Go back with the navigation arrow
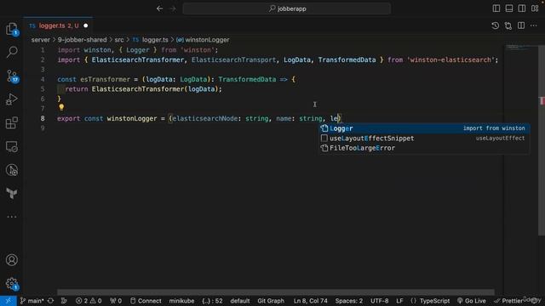The width and height of the screenshot is (545, 306). pyautogui.click(x=159, y=8)
